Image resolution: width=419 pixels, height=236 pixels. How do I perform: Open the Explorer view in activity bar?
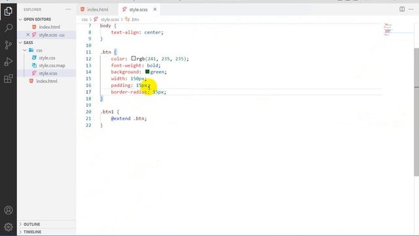[9, 11]
